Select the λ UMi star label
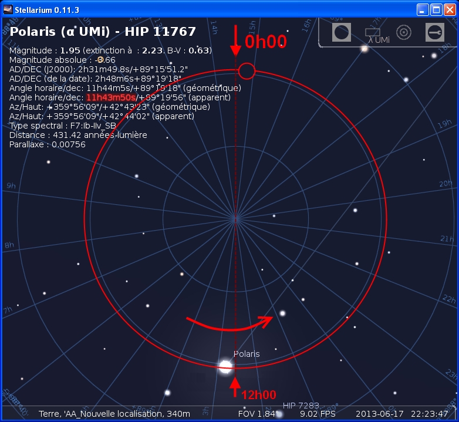459x422 pixels. pyautogui.click(x=379, y=40)
